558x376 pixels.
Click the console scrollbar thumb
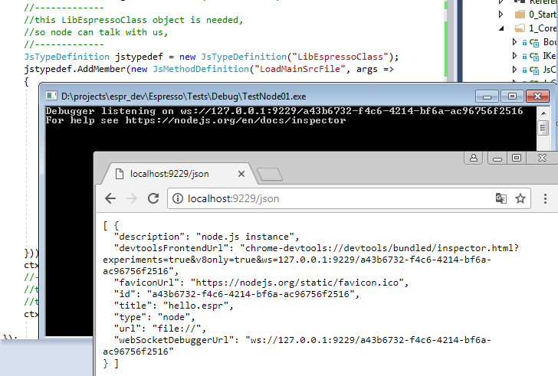pos(543,127)
